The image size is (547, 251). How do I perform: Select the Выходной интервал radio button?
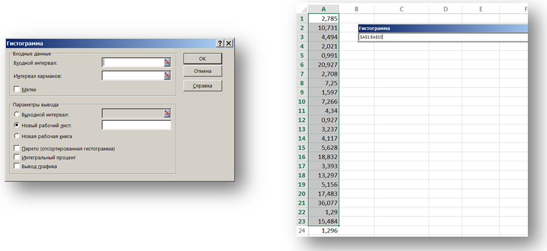pos(16,114)
